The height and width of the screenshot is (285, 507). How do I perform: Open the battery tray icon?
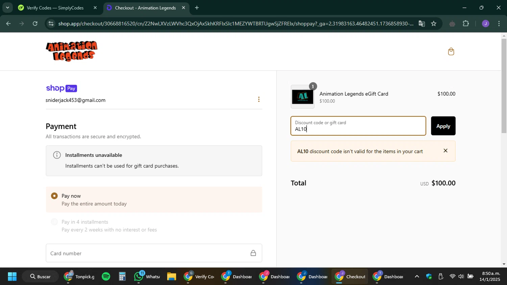[x=470, y=277]
